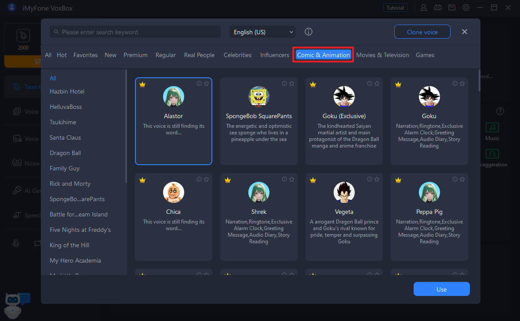Switch to the All category tab
Viewport: 520px width, 321px height.
tap(48, 55)
